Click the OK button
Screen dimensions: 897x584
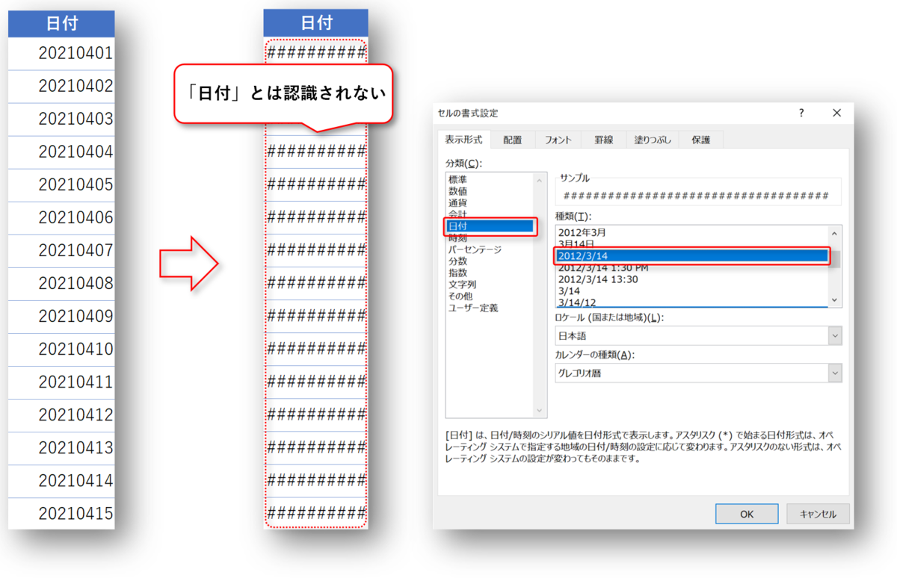pos(745,513)
